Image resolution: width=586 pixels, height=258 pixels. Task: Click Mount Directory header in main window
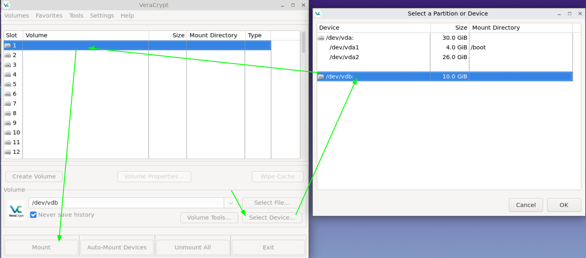coord(216,35)
